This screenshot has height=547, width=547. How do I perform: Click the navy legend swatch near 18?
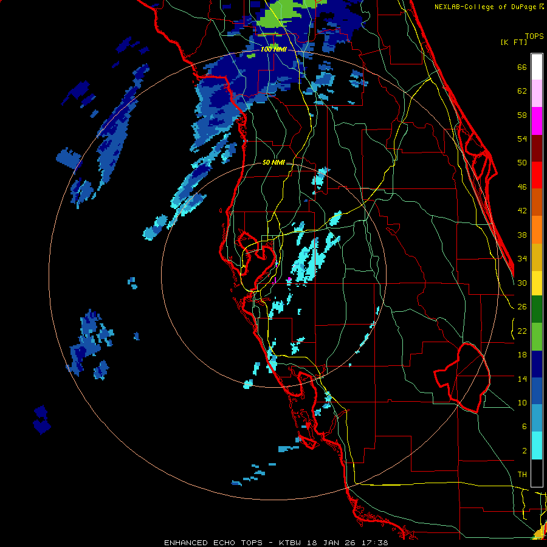click(x=537, y=364)
